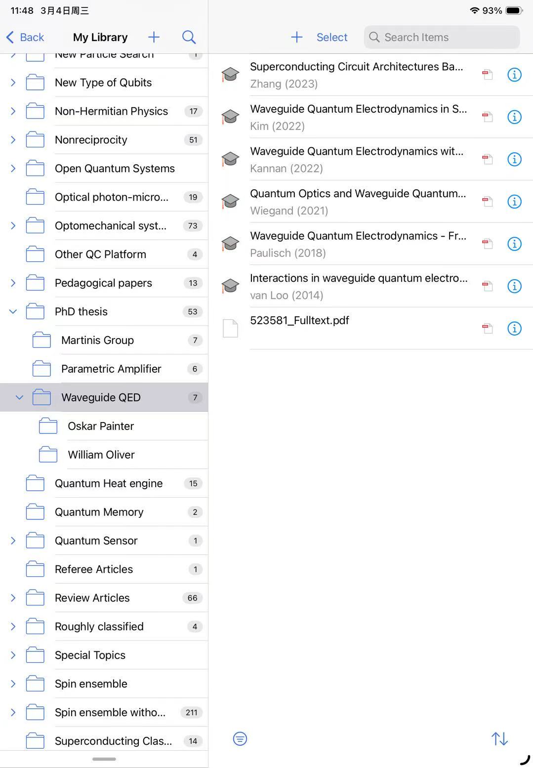Viewport: 533px width, 768px height.
Task: Open PDF attachment of Wiegand (2021) item
Action: [x=488, y=202]
